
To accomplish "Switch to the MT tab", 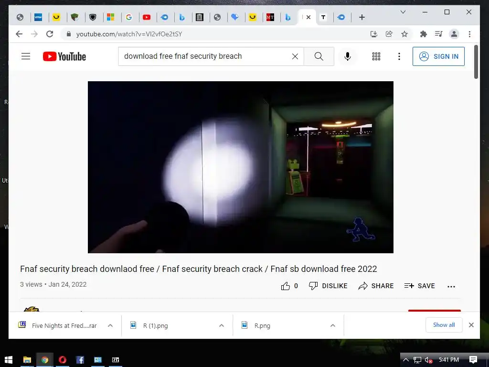I will pyautogui.click(x=270, y=17).
